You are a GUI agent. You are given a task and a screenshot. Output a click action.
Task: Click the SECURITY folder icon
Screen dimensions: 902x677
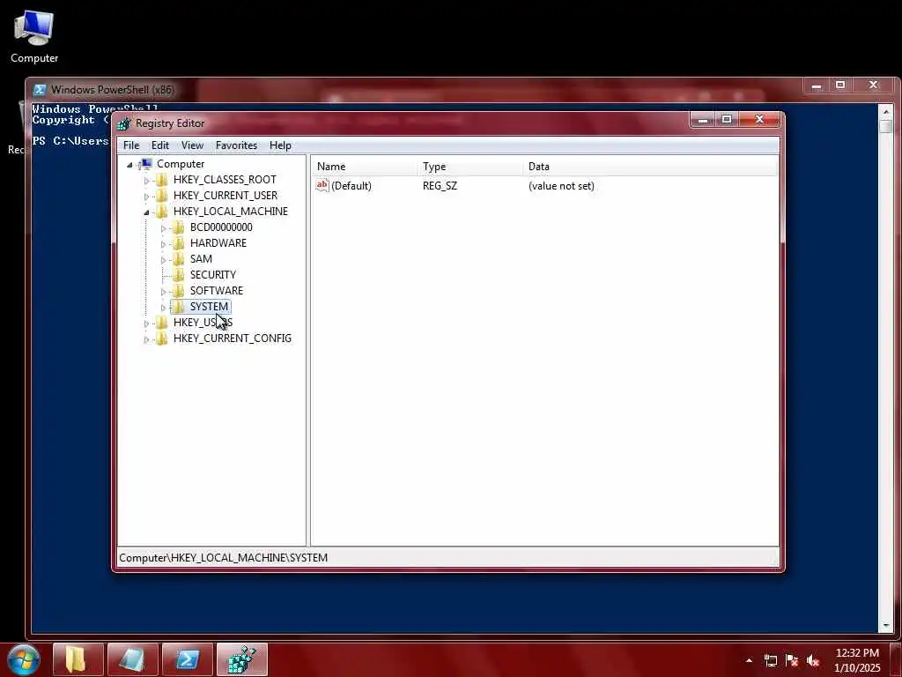pos(179,275)
